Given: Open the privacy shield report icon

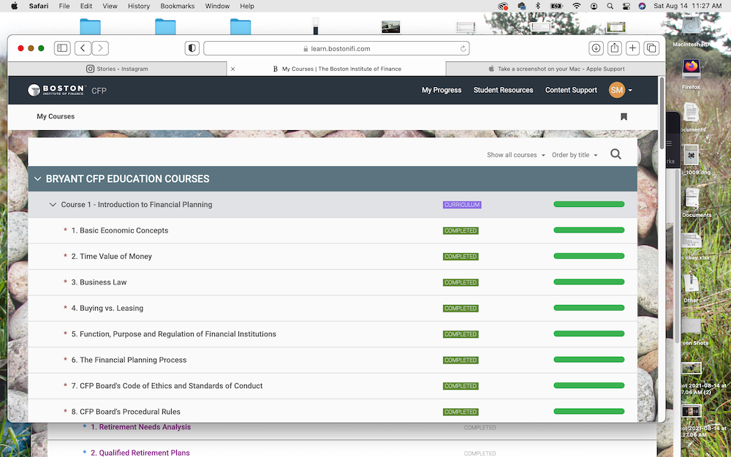Looking at the screenshot, I should [x=192, y=48].
